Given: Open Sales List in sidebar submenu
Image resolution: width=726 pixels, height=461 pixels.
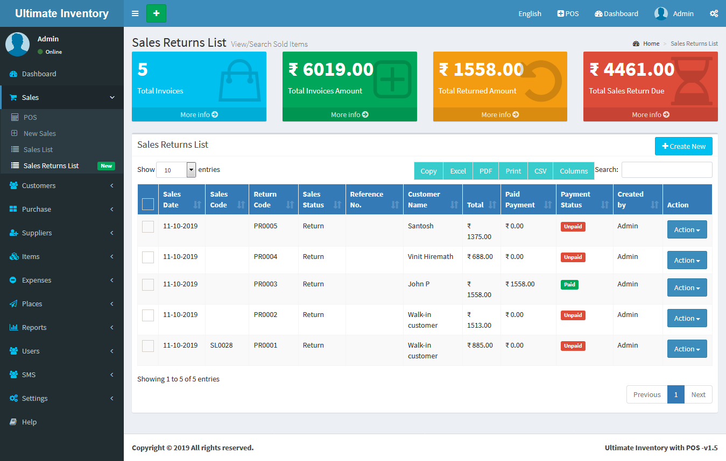Looking at the screenshot, I should [38, 149].
